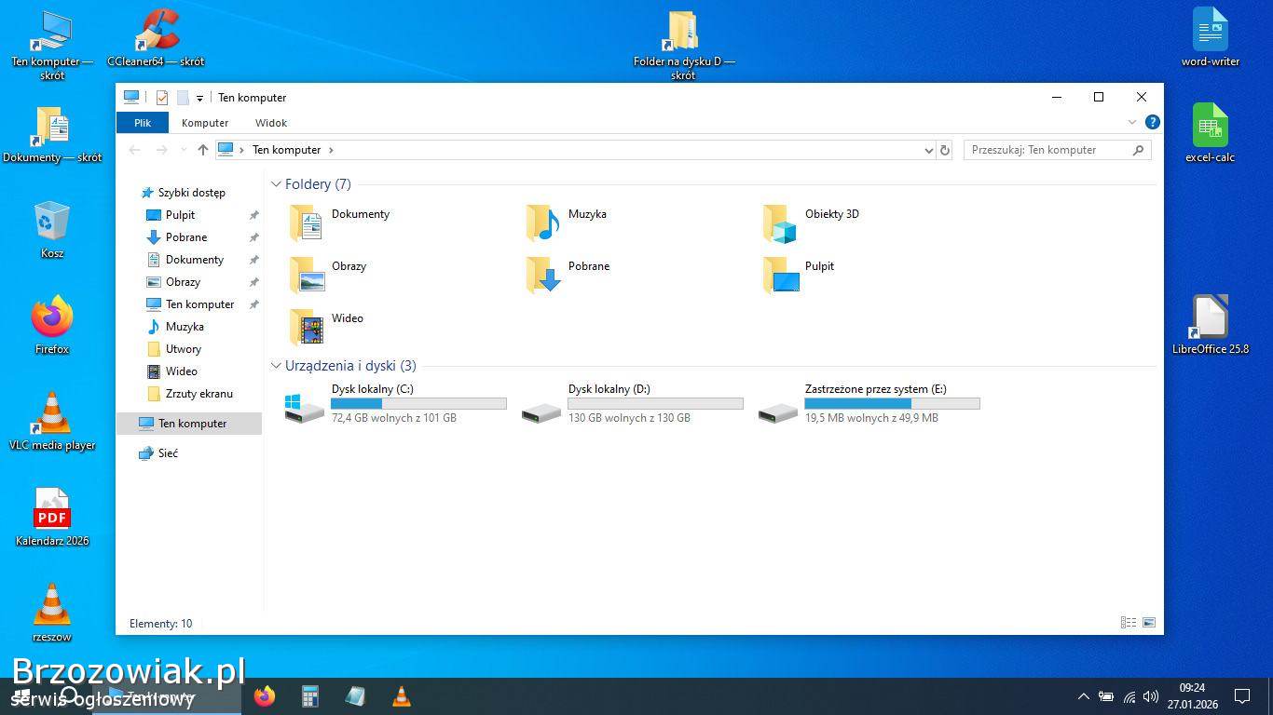Viewport: 1273px width, 715px height.
Task: Select the Muzyka folder icon
Action: (x=542, y=223)
